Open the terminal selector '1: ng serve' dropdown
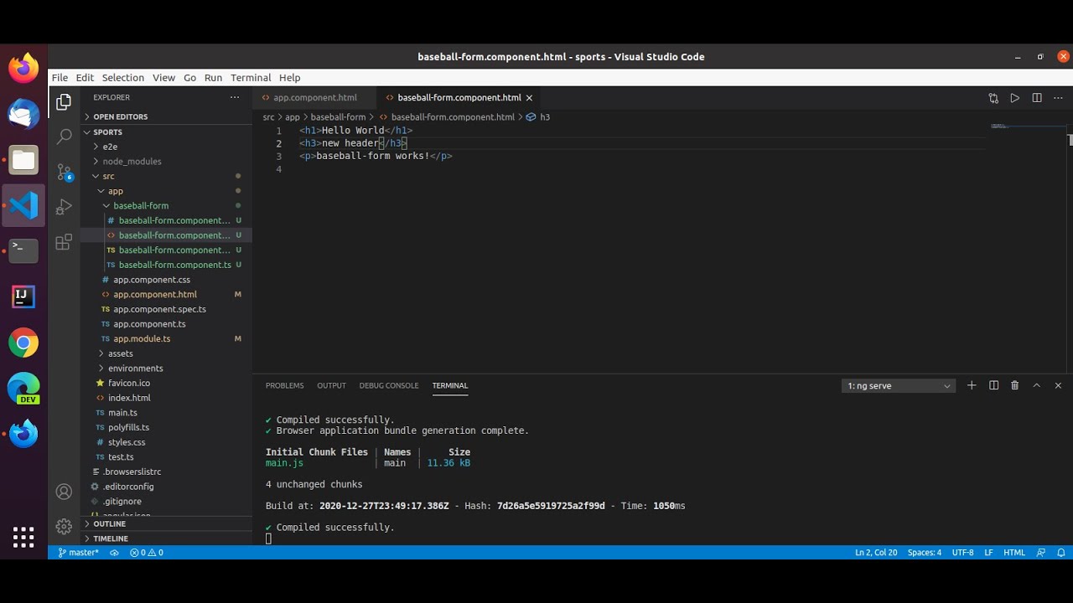 tap(899, 386)
